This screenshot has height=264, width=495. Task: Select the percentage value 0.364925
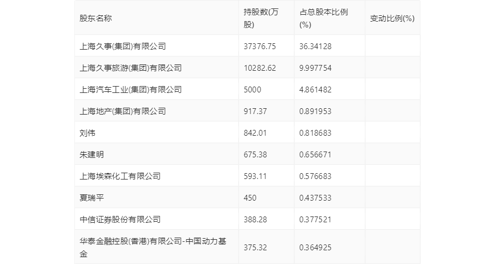[x=316, y=248]
